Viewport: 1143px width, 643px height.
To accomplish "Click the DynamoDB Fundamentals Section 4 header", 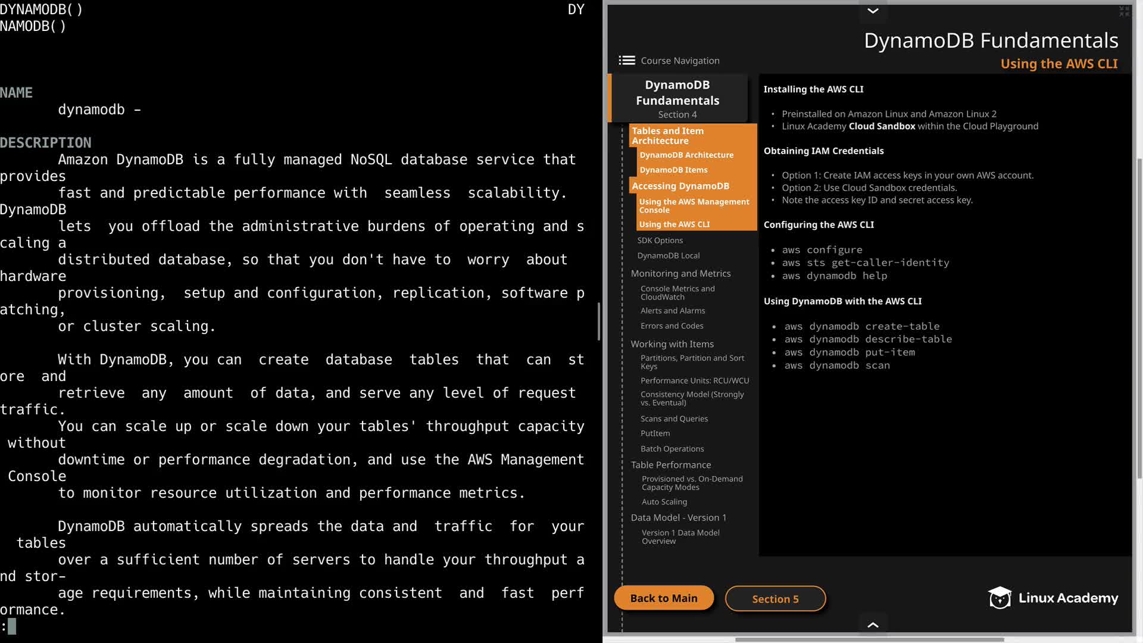I will tap(677, 98).
